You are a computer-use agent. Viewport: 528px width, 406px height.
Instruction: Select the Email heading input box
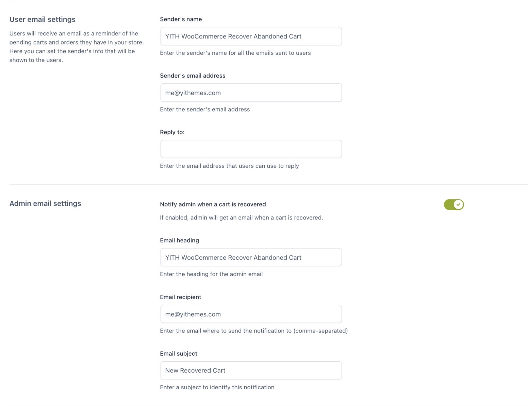click(x=251, y=258)
